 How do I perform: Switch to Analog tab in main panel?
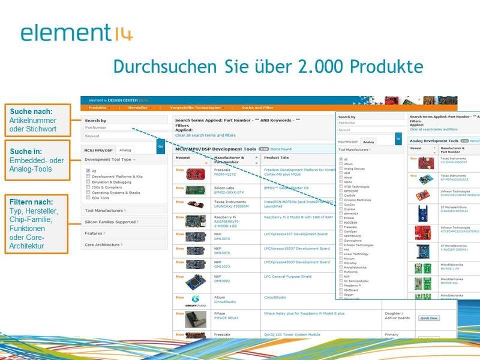[125, 150]
